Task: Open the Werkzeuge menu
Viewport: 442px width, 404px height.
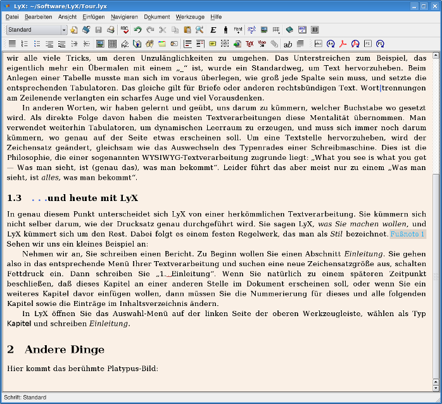Action: 190,17
